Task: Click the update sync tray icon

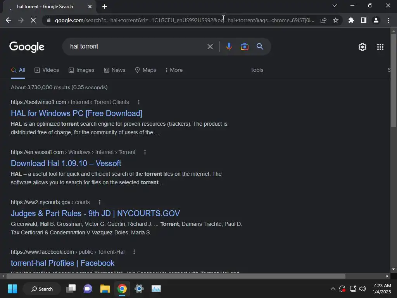Action: (x=342, y=289)
